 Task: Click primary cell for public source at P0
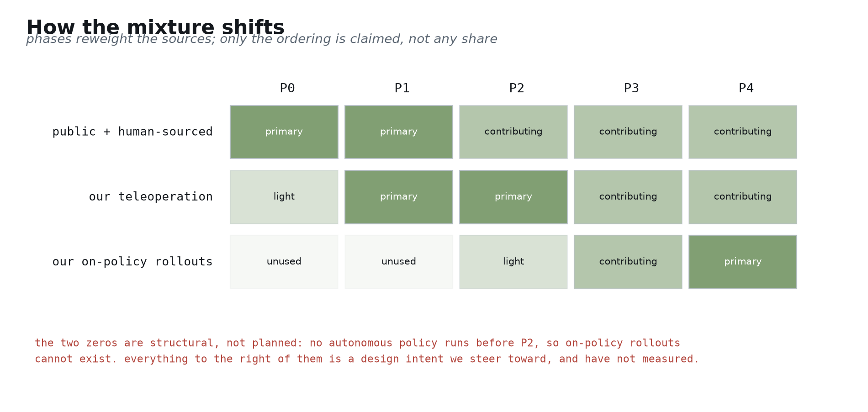point(284,132)
